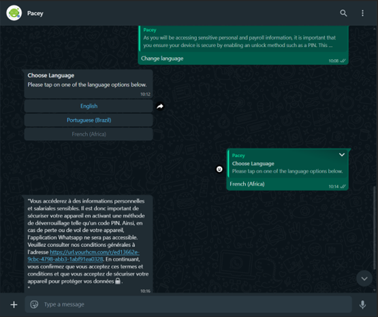Expand message options chevron on French reply
378x317 pixels.
342,155
